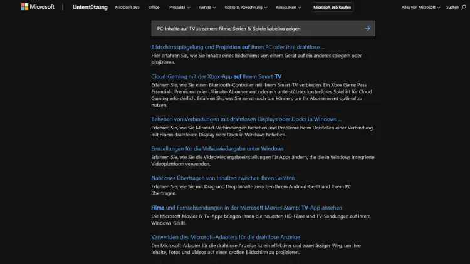Viewport: 470px width, 264px height.
Task: Open the Office menu item
Action: (154, 7)
